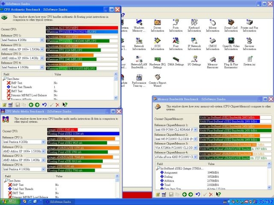The width and height of the screenshot is (274, 205).
Task: Open Windows Memory Information icon
Action: 139,26
